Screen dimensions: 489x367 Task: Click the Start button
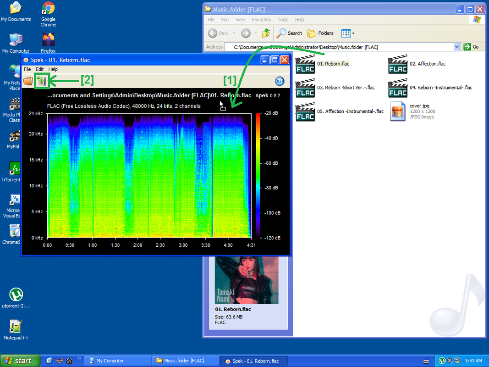[x=20, y=361]
